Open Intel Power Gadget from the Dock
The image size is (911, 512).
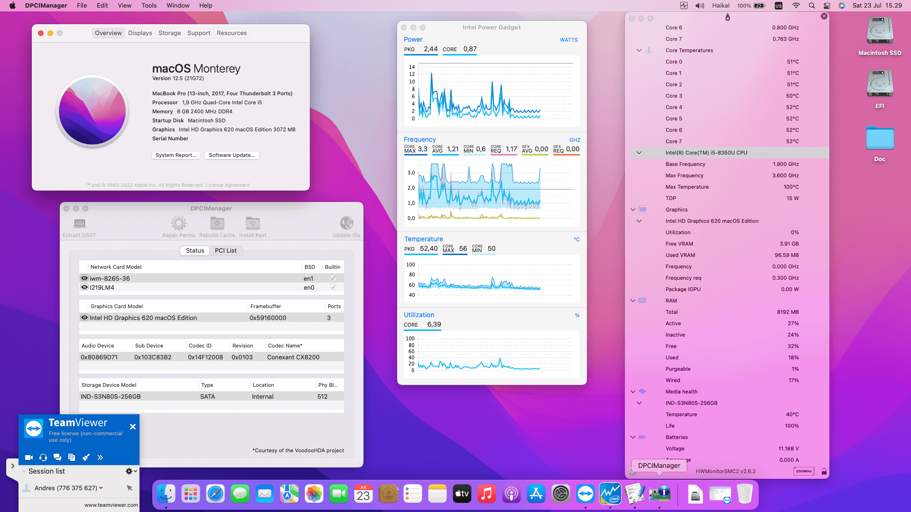(x=610, y=494)
